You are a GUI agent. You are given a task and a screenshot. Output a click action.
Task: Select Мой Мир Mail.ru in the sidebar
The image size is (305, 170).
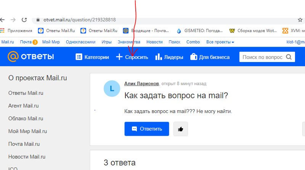[27, 131]
